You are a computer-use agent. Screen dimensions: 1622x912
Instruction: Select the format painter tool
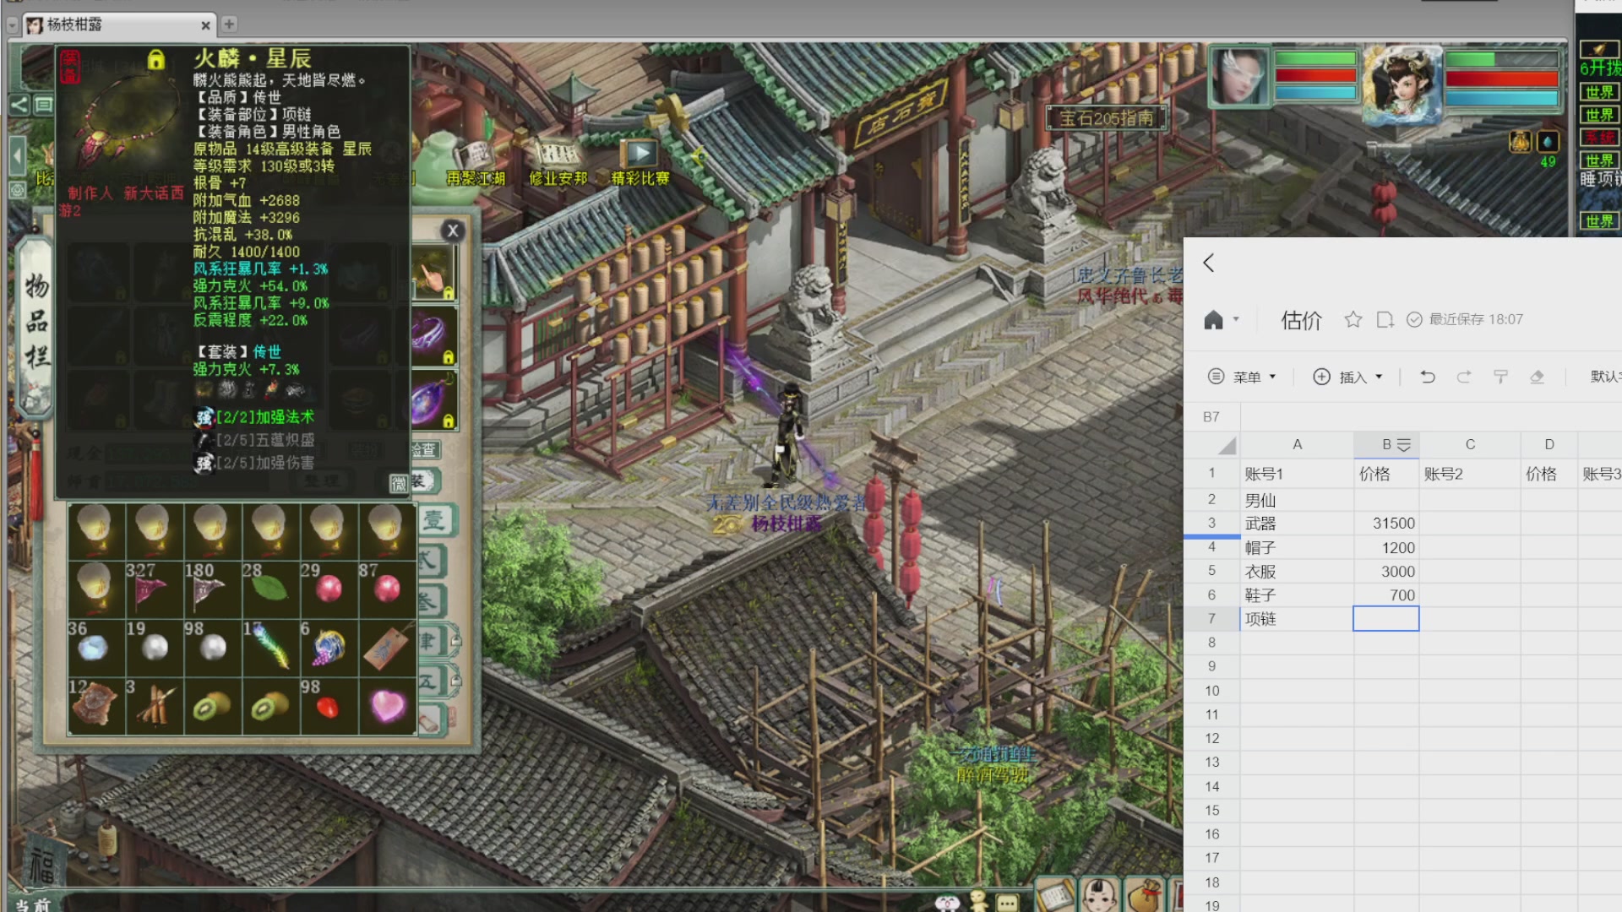(x=1500, y=377)
